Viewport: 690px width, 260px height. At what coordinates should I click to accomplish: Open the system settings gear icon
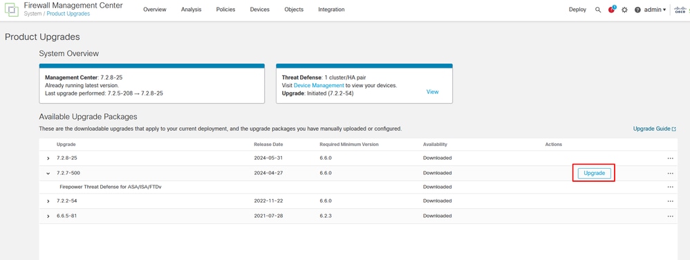[x=624, y=10]
